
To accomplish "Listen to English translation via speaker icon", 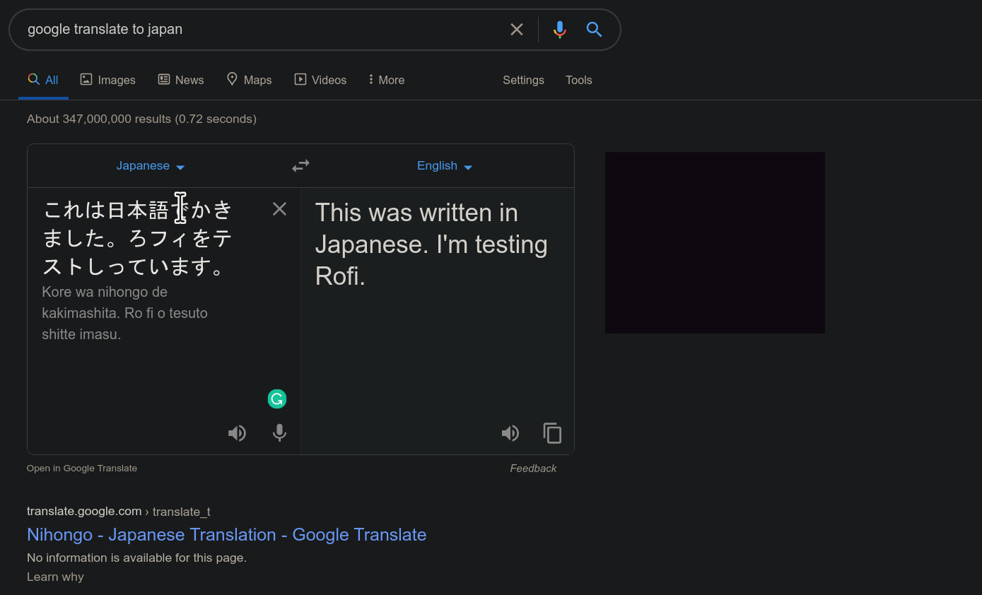I will 510,432.
